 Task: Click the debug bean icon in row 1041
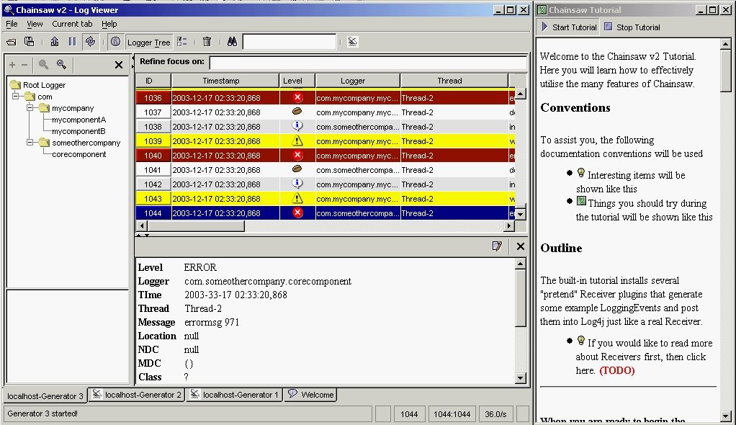(x=297, y=169)
